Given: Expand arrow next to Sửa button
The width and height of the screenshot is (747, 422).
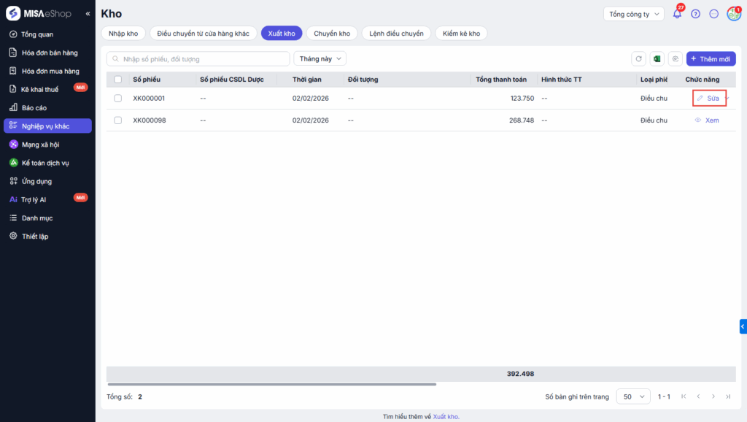Looking at the screenshot, I should tap(728, 99).
